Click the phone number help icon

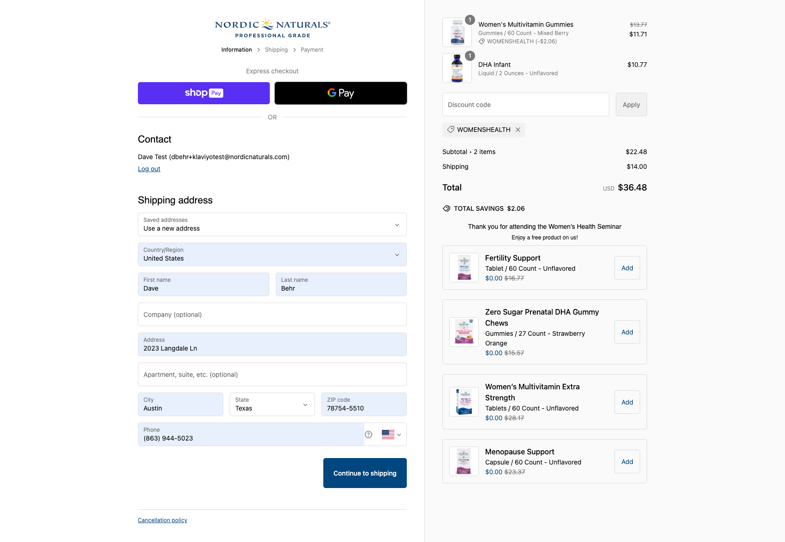pos(369,435)
